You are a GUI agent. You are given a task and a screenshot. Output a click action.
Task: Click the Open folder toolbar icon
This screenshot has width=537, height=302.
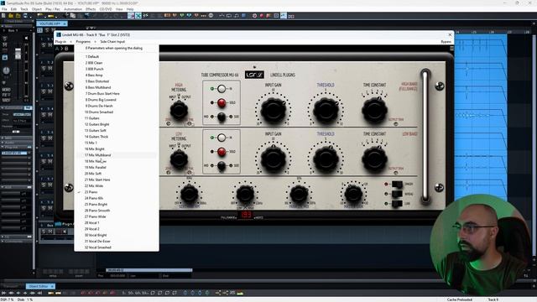point(11,16)
